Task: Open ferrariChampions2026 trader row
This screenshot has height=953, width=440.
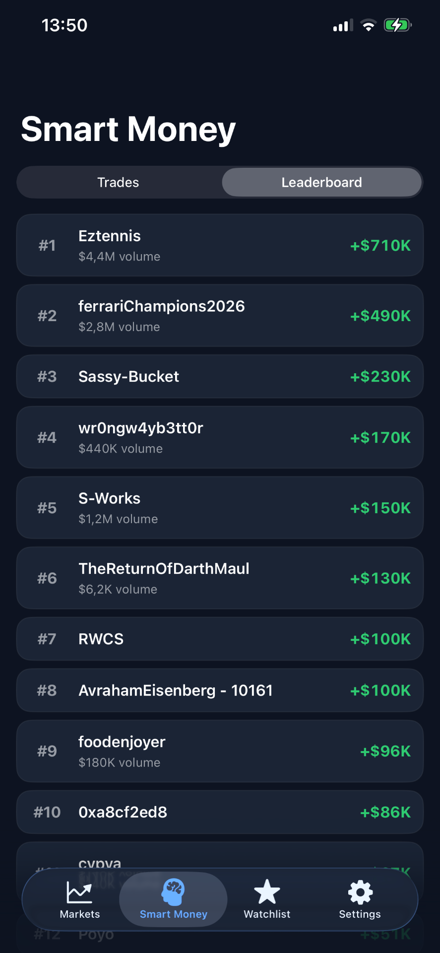Action: [x=220, y=316]
